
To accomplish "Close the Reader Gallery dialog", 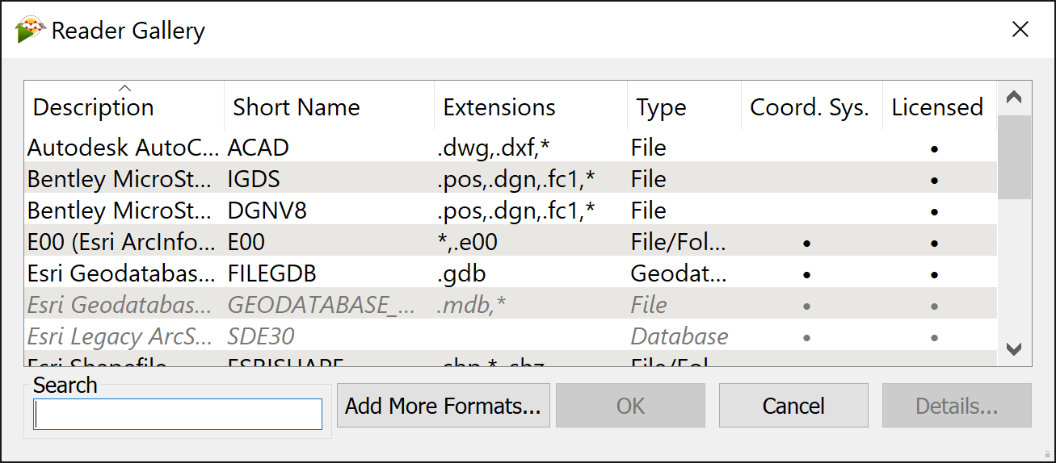I will (1020, 30).
